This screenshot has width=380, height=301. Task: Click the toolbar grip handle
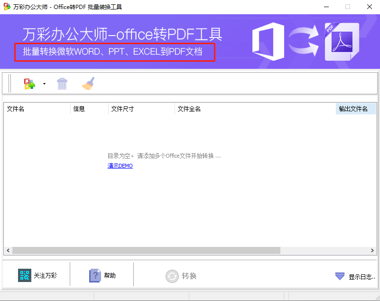(9, 84)
